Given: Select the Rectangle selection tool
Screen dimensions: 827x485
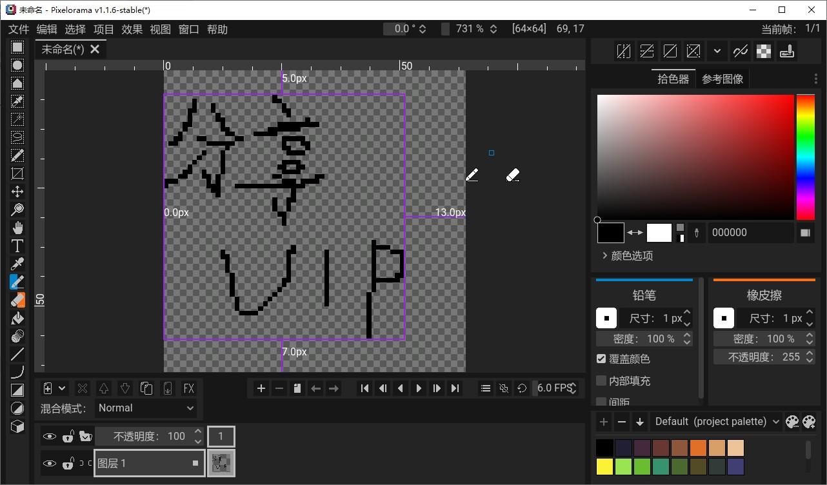Looking at the screenshot, I should click(17, 46).
